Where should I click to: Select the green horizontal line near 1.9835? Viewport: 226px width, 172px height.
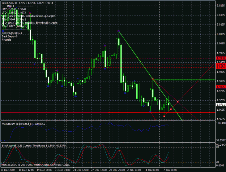pos(184,80)
